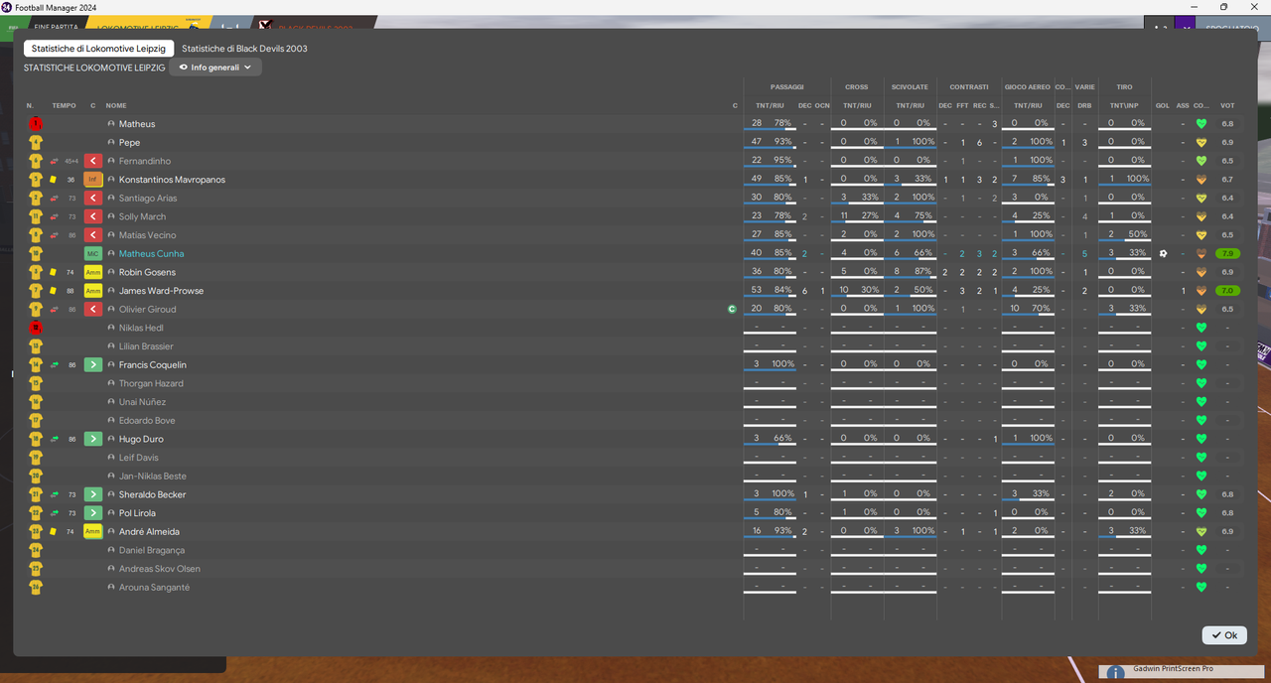Click the 7.0 rating badge for Ward-Prowse
Screen dimensions: 1271x683
point(1227,291)
